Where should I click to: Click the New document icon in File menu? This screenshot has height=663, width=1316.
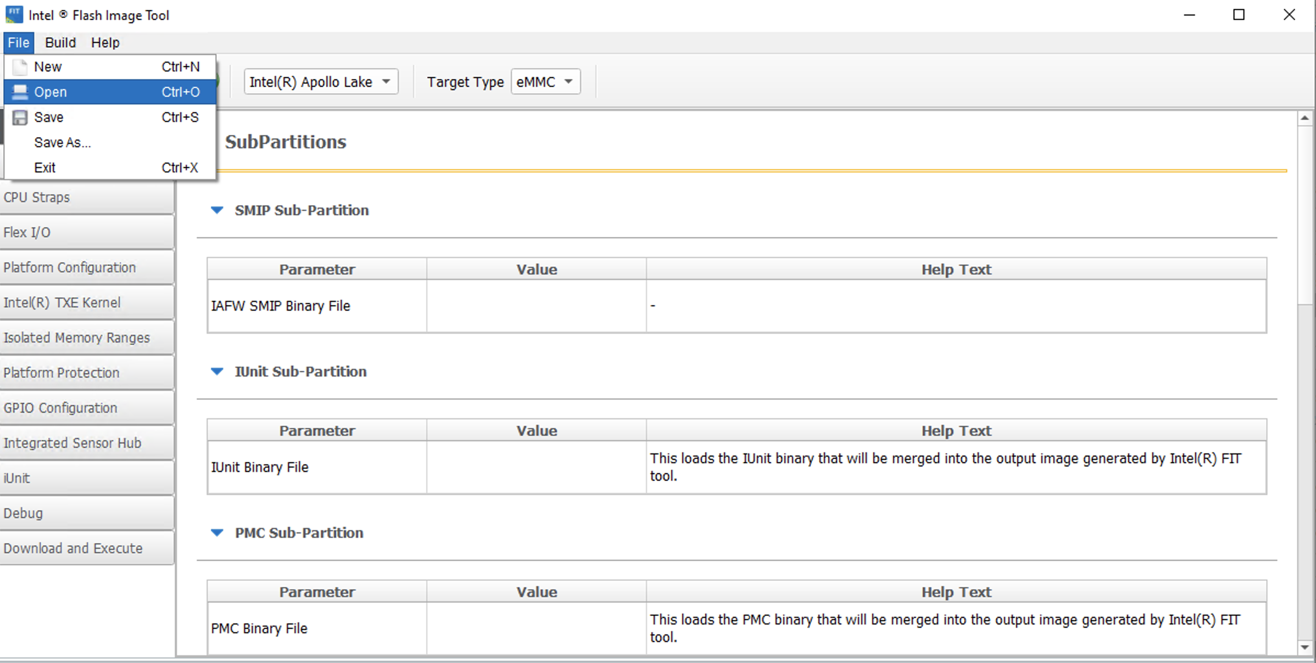[x=20, y=67]
